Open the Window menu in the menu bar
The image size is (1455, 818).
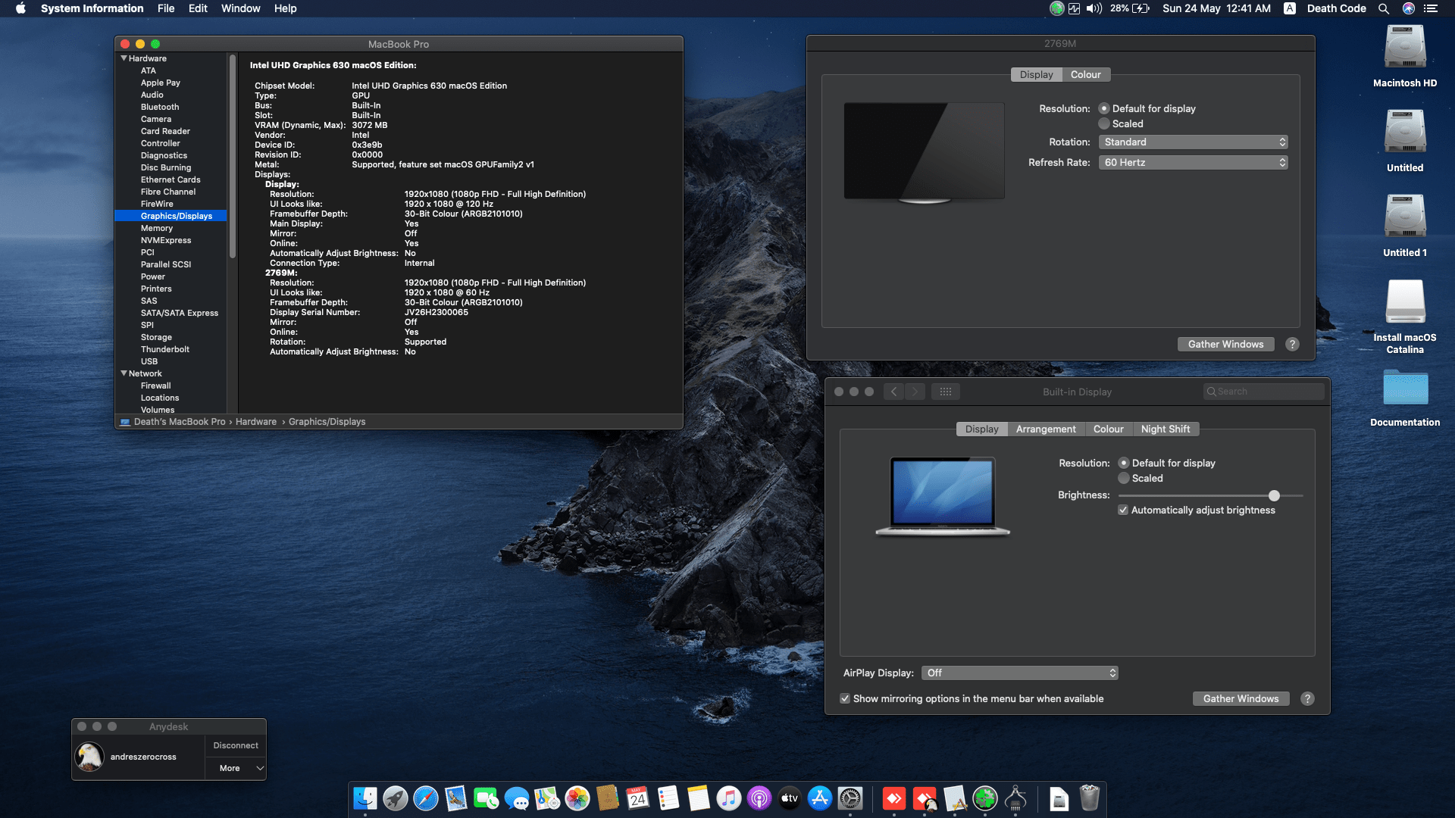click(240, 8)
